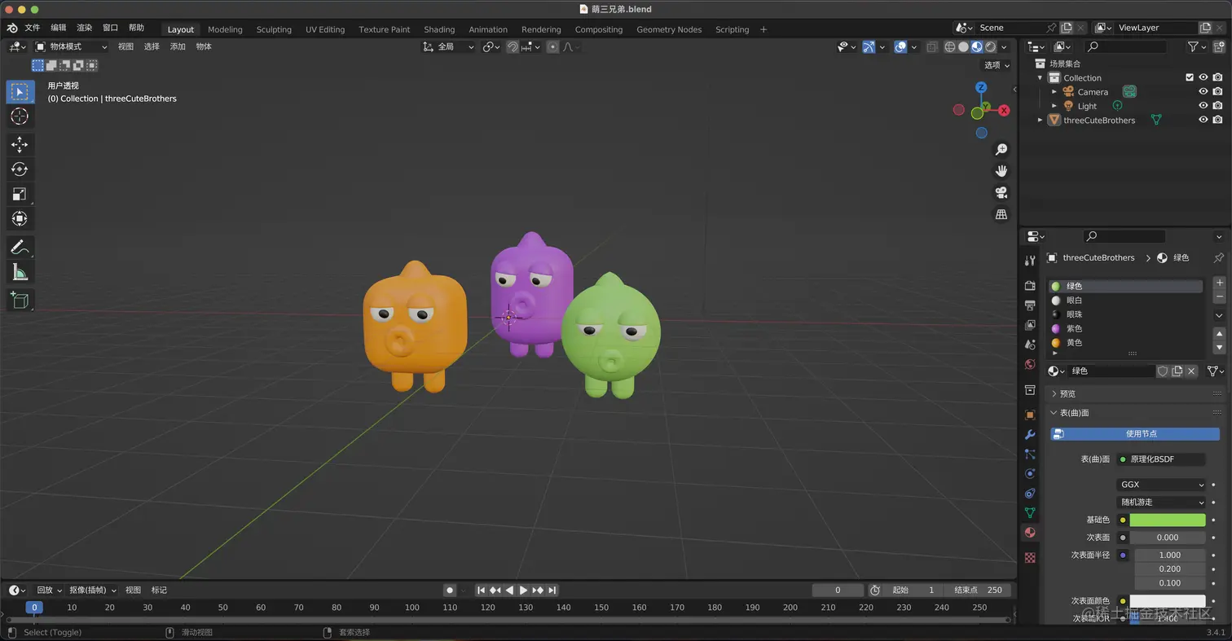Viewport: 1232px width, 641px height.
Task: Select the Render properties camera icon
Action: 1030,285
